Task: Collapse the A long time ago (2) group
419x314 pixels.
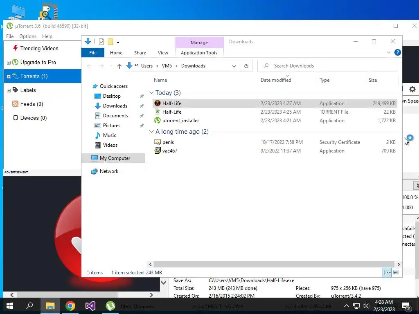Action: tap(151, 132)
